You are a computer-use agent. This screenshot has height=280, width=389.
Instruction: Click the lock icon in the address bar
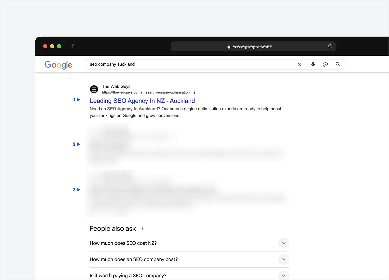pos(229,46)
